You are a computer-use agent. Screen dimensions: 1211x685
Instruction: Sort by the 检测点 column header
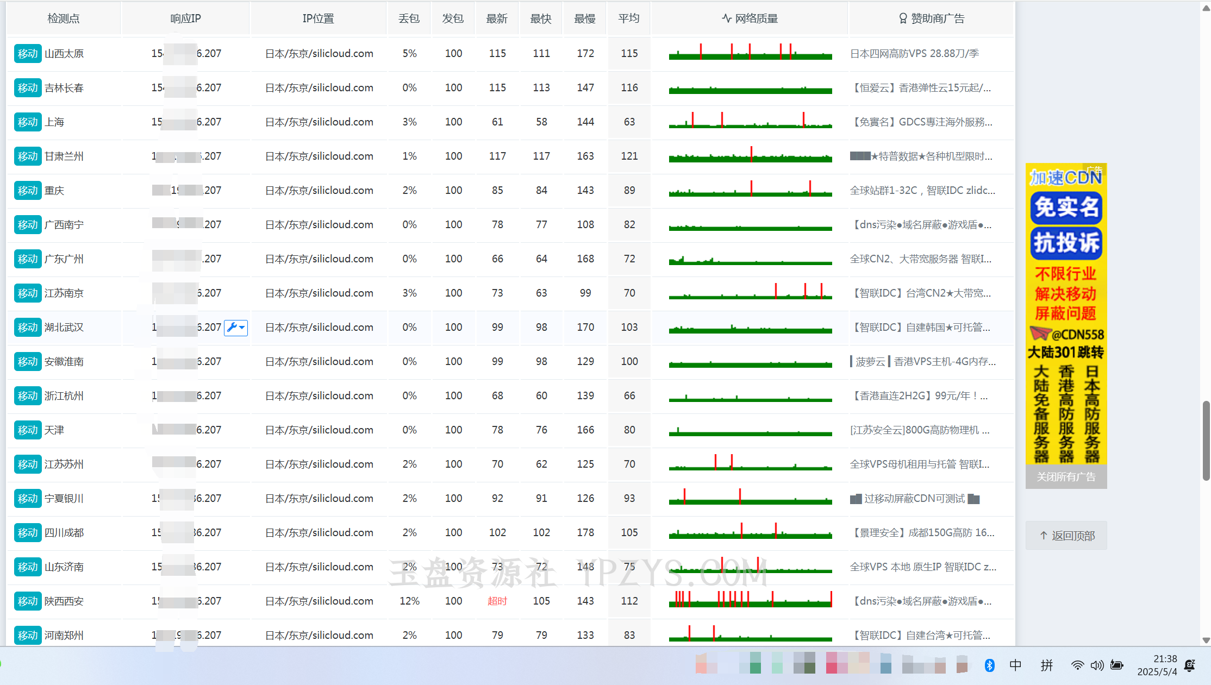[x=64, y=18]
